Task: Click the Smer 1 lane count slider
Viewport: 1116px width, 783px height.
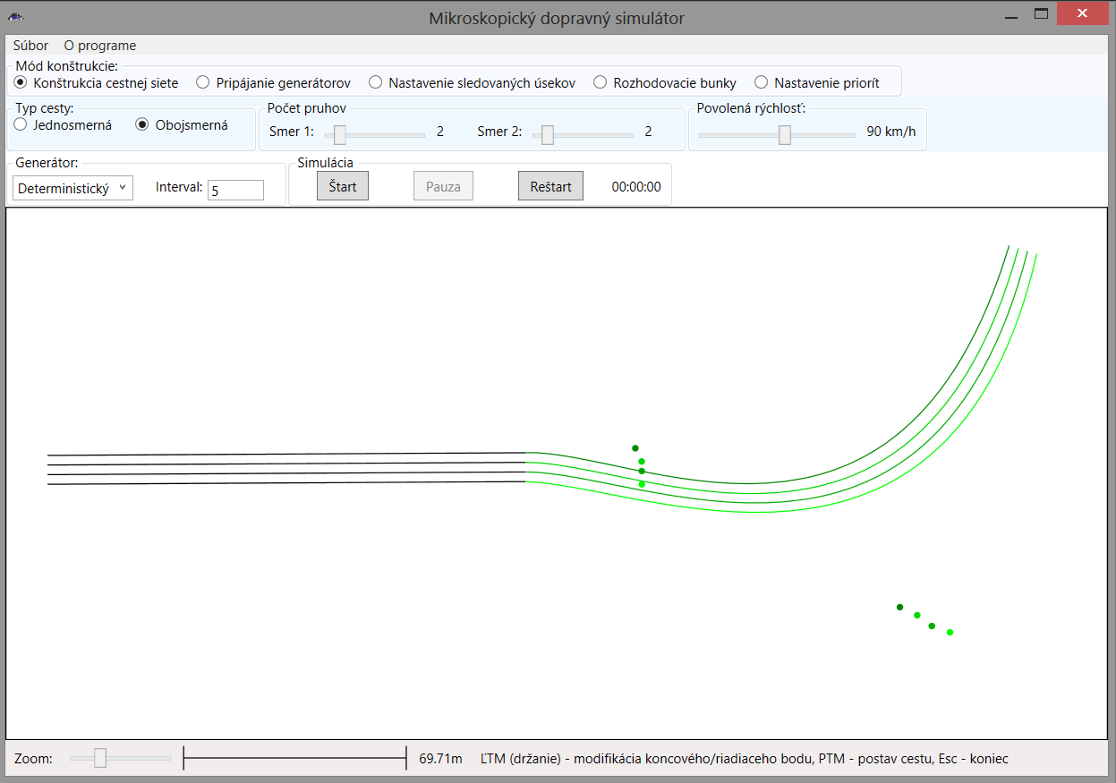Action: click(x=375, y=134)
